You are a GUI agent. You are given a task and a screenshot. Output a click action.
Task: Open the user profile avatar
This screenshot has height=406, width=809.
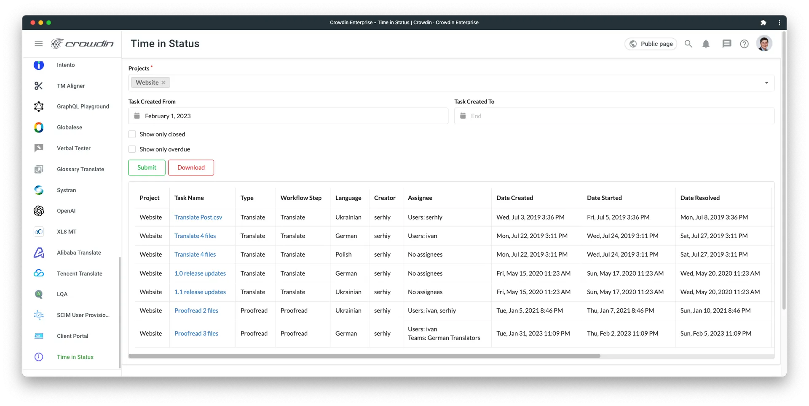(x=764, y=44)
